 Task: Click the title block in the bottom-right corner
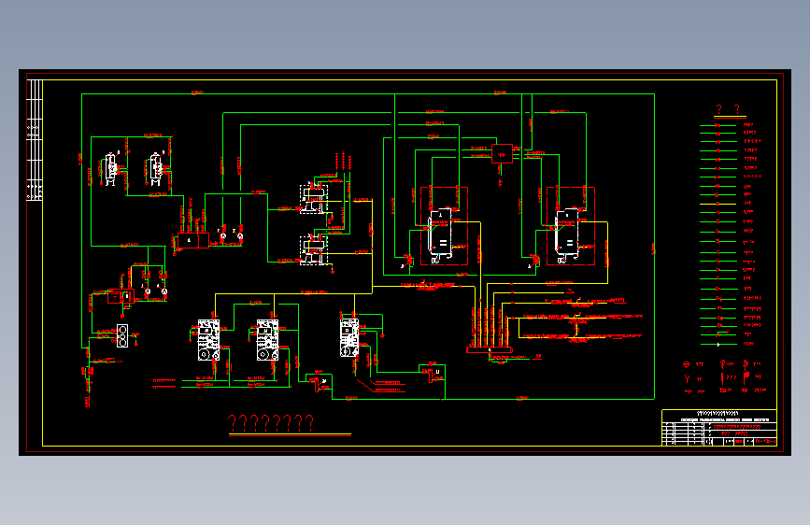(719, 427)
